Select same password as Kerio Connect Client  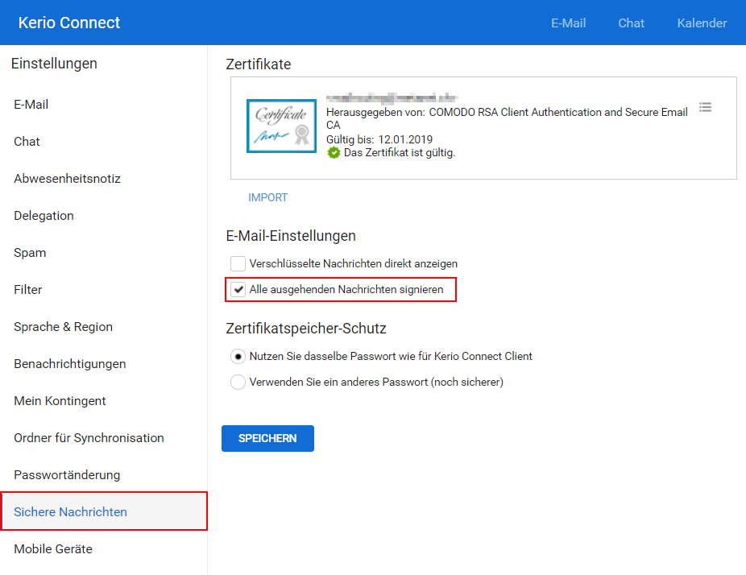238,356
